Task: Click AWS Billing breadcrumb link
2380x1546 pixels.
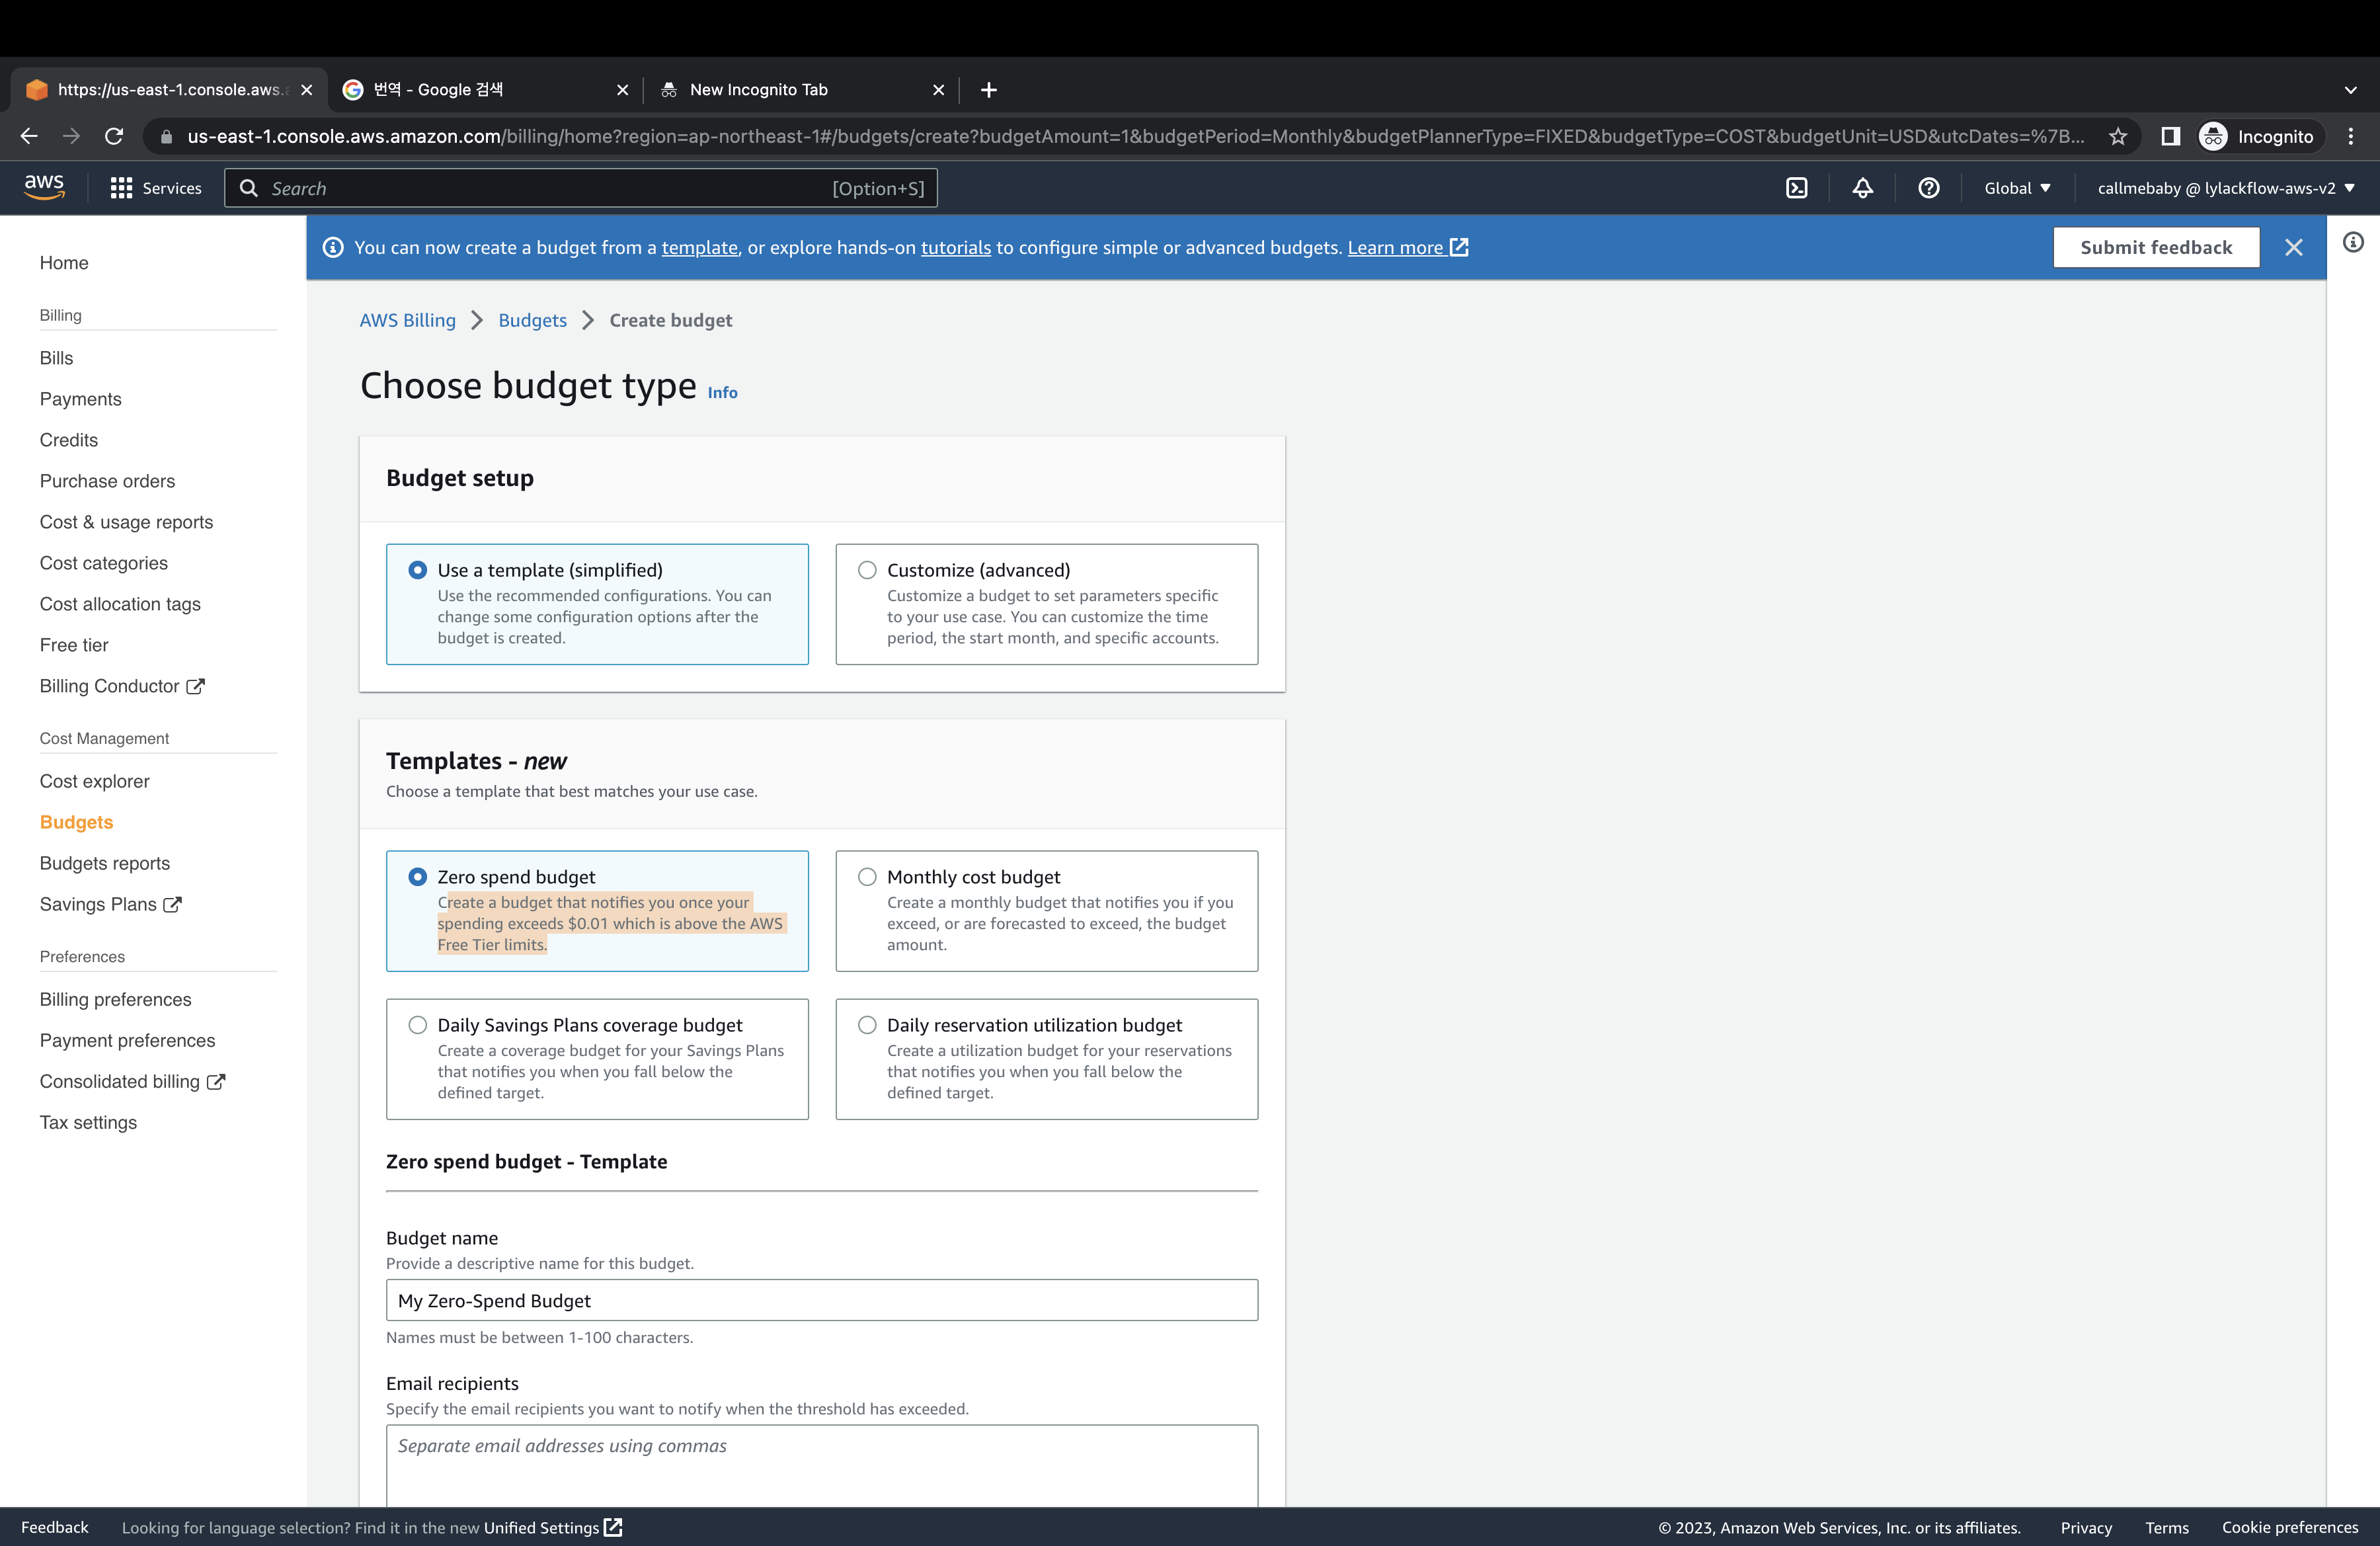Action: [407, 320]
